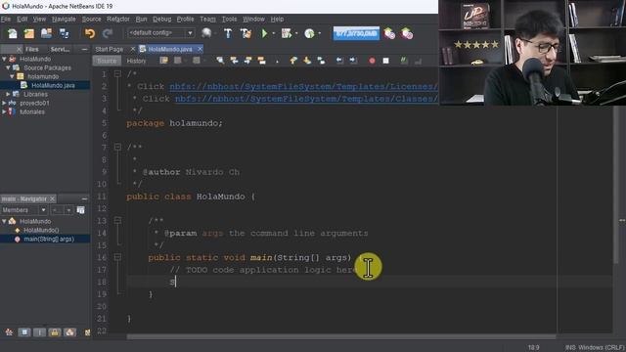The image size is (626, 352).
Task: Click the Clean and Build icon
Action: coord(246,33)
